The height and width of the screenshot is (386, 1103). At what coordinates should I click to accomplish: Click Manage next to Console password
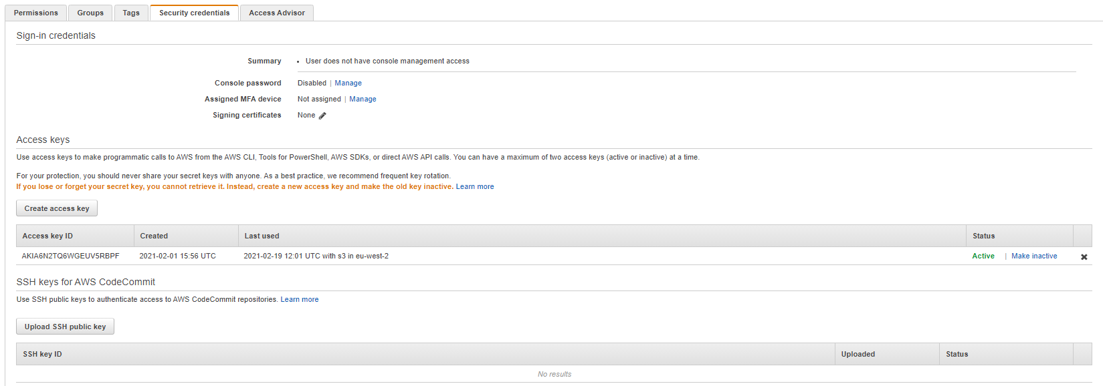click(x=348, y=83)
